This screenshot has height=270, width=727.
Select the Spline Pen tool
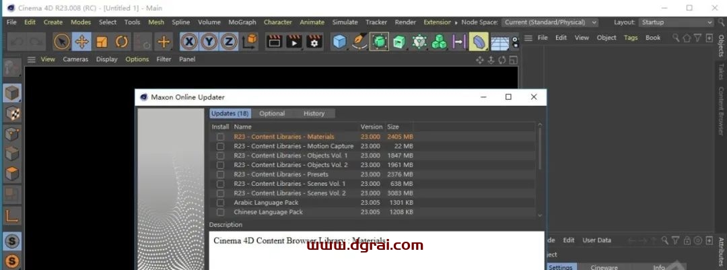[x=359, y=42]
